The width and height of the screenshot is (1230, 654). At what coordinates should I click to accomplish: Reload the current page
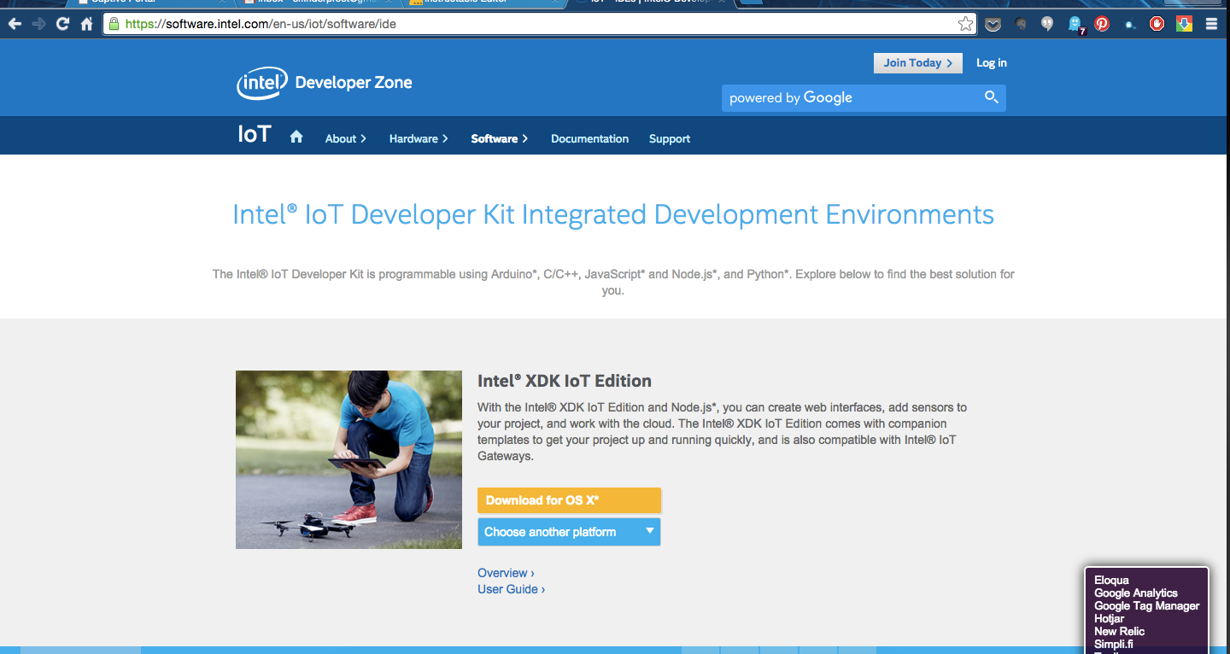pyautogui.click(x=62, y=24)
